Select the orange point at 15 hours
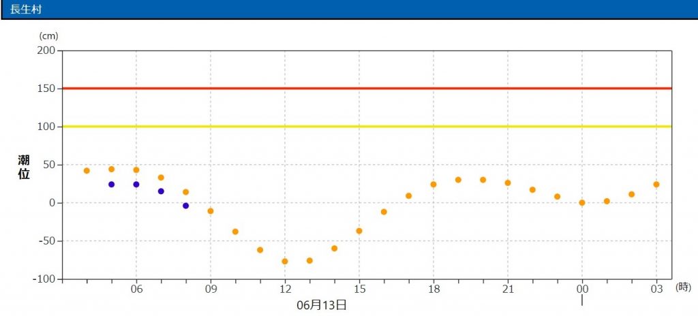 tap(359, 231)
